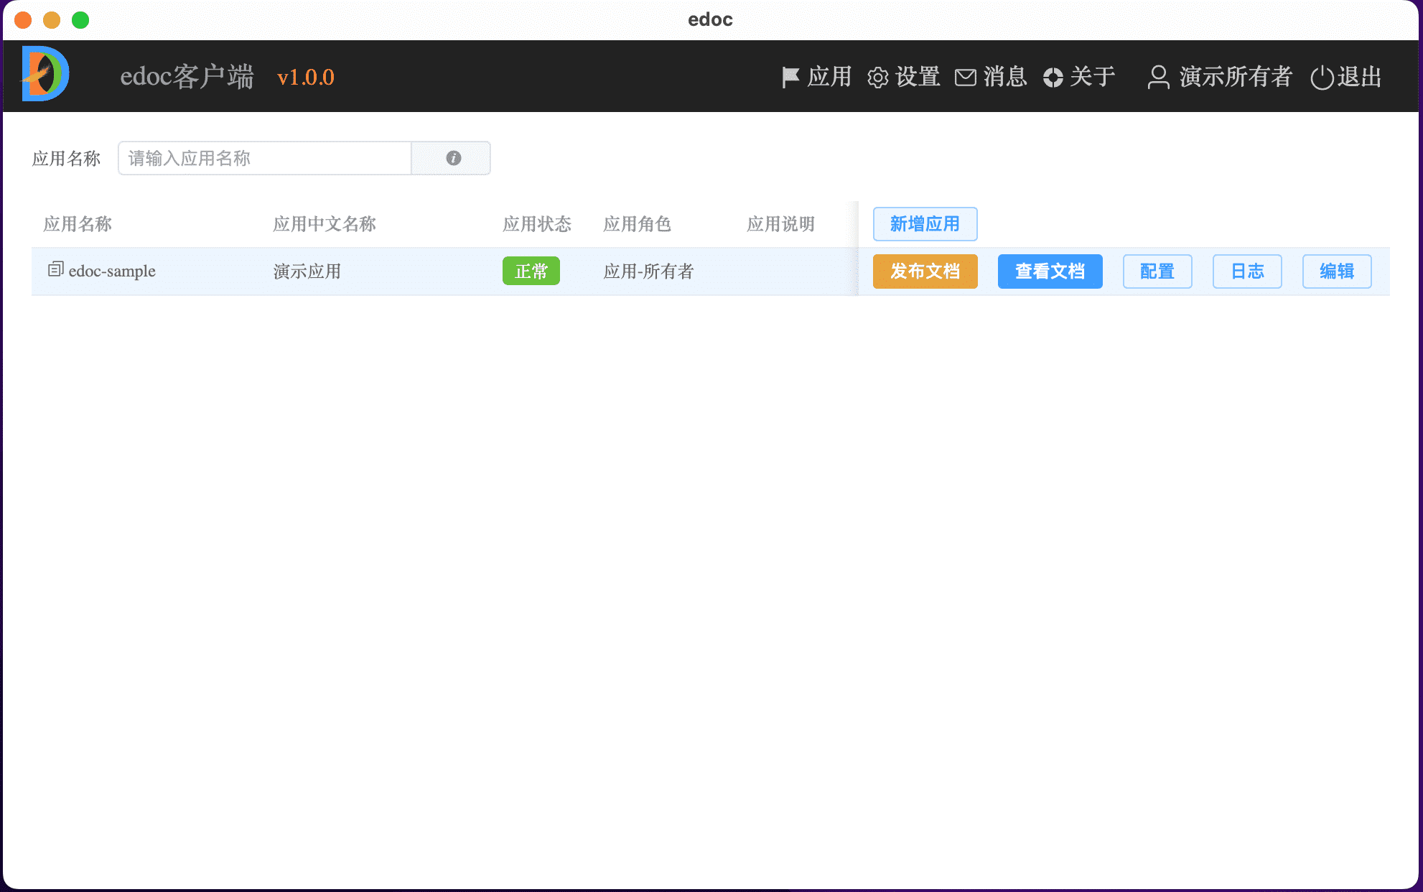Click 新增应用 to add a new application
Screen dimensions: 1423x892
pyautogui.click(x=925, y=223)
